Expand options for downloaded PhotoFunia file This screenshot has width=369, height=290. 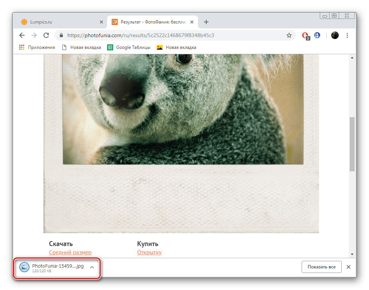pos(92,267)
